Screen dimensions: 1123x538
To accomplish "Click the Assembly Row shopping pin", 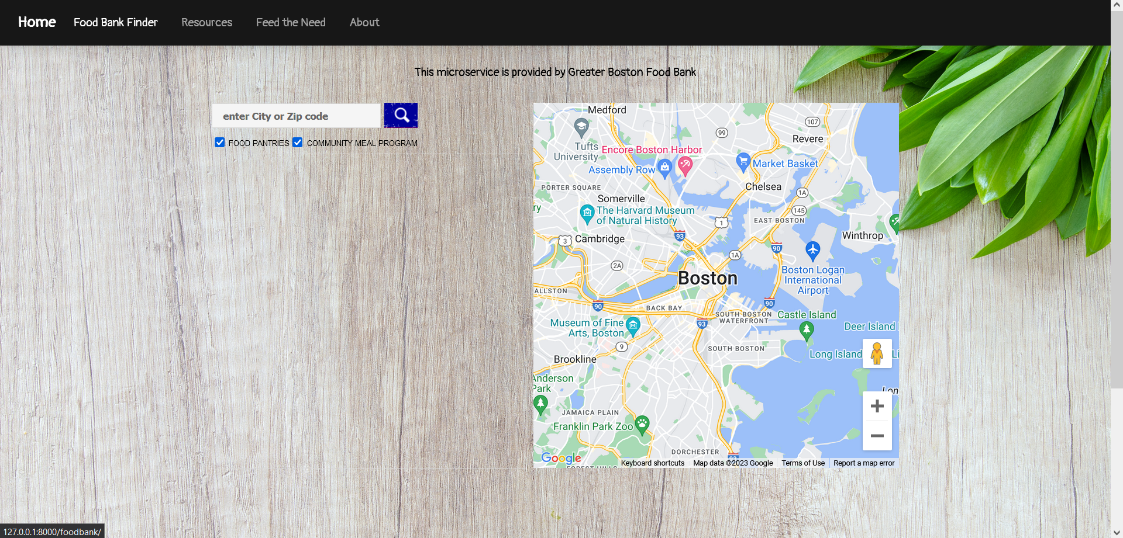I will point(664,168).
